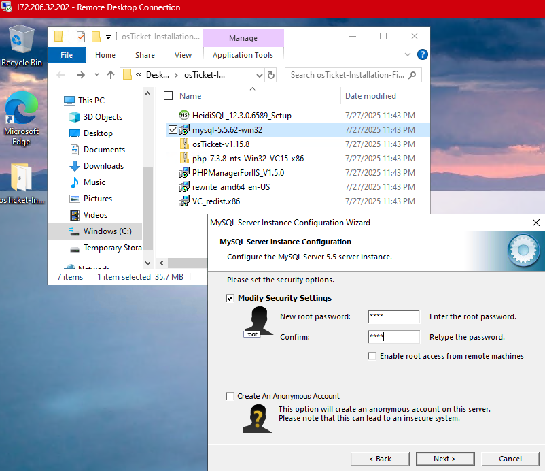This screenshot has width=545, height=471.
Task: Open the Recycle Bin desktop icon
Action: pos(22,45)
